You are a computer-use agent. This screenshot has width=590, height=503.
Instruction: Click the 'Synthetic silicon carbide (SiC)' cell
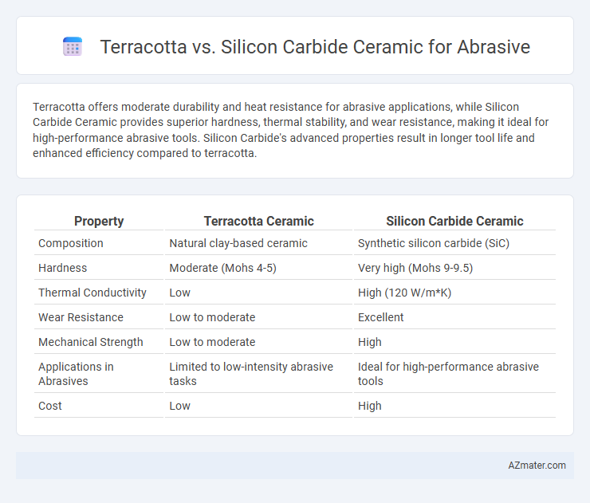(x=434, y=243)
